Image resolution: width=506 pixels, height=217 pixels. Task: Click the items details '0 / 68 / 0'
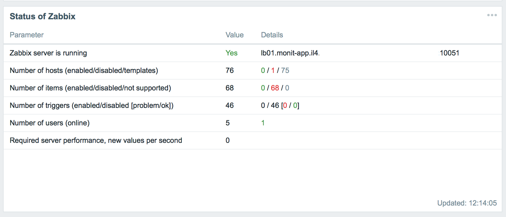pyautogui.click(x=275, y=88)
